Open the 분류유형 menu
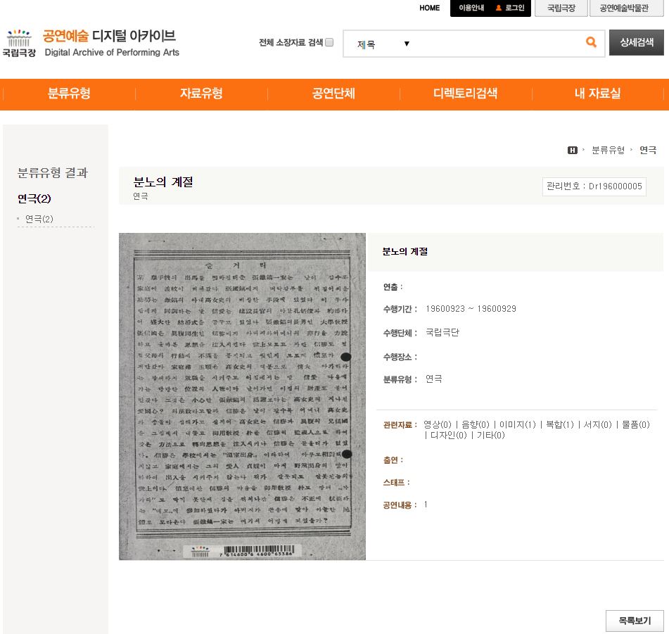Image resolution: width=669 pixels, height=634 pixels. [69, 94]
